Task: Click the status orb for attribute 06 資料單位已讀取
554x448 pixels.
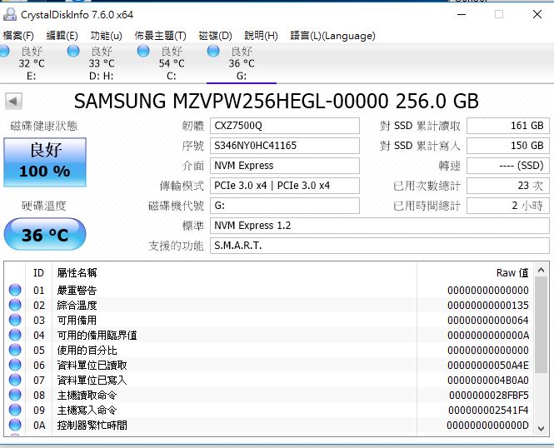Action: click(15, 365)
